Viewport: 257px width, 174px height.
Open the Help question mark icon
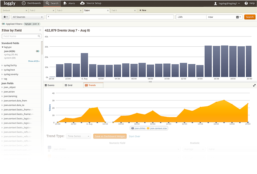click(x=246, y=3)
